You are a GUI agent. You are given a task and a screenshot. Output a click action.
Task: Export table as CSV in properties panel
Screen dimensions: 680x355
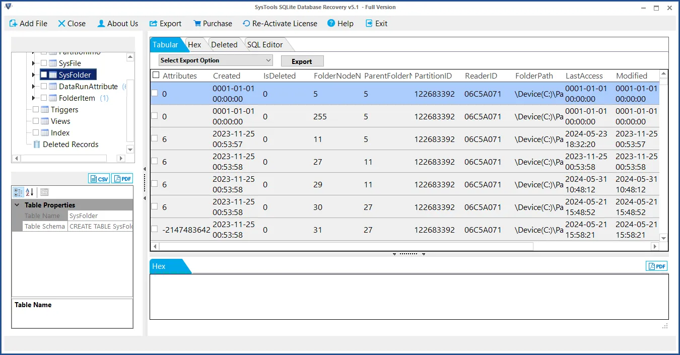99,179
